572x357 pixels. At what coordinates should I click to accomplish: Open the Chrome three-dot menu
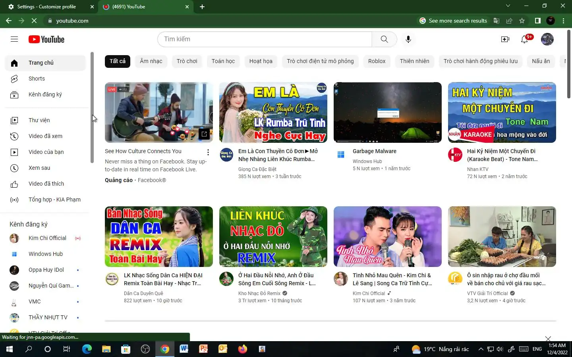pos(563,21)
